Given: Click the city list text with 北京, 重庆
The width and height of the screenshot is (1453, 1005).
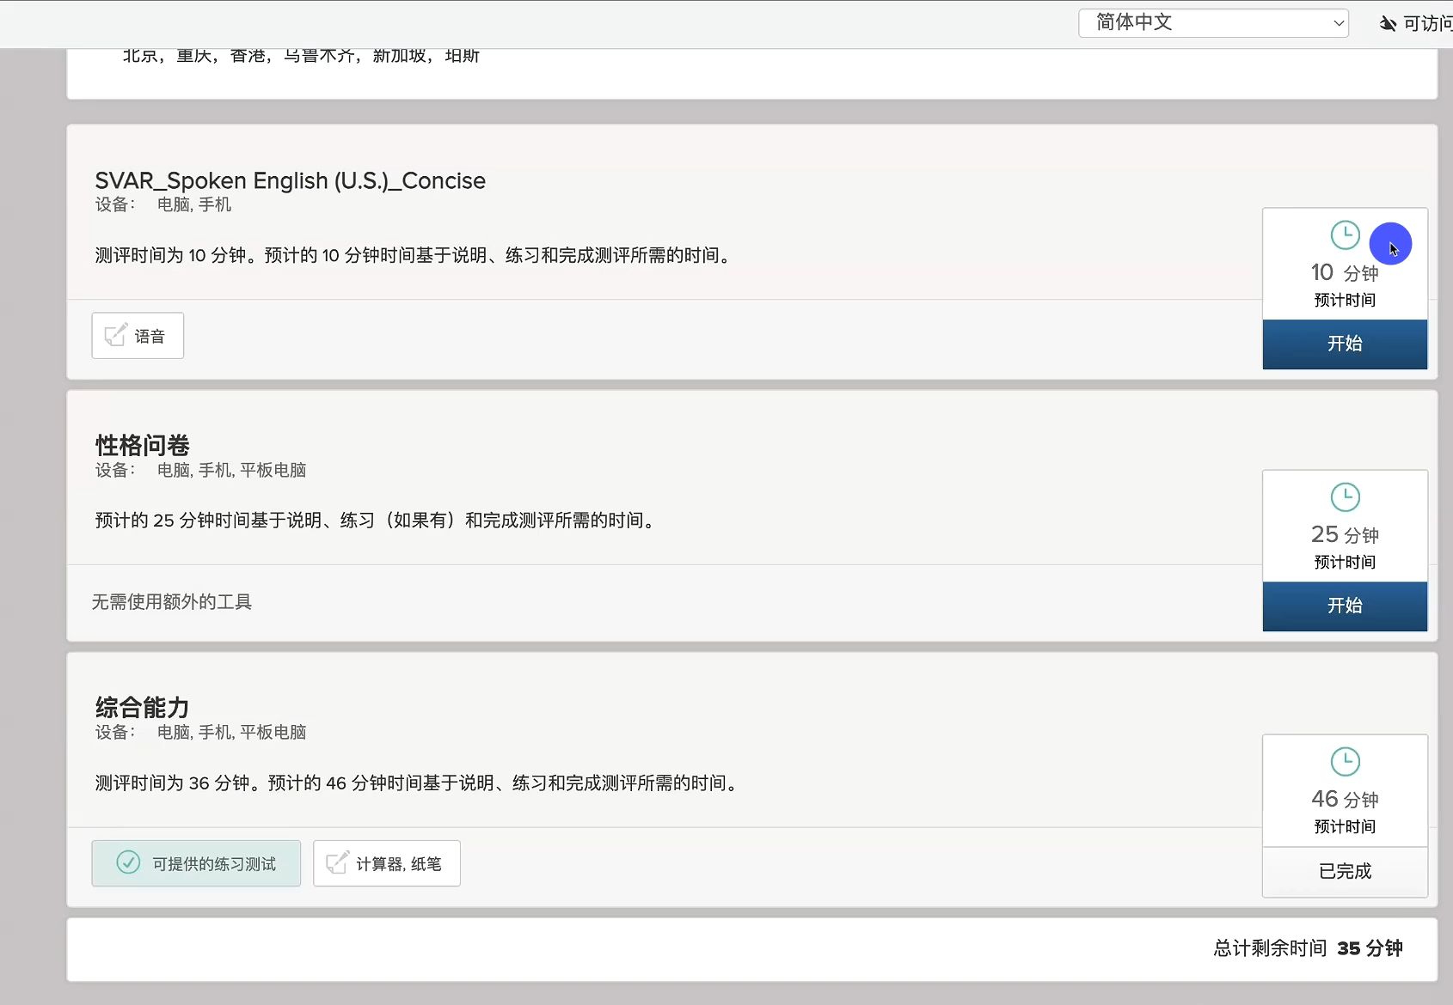Looking at the screenshot, I should point(301,56).
